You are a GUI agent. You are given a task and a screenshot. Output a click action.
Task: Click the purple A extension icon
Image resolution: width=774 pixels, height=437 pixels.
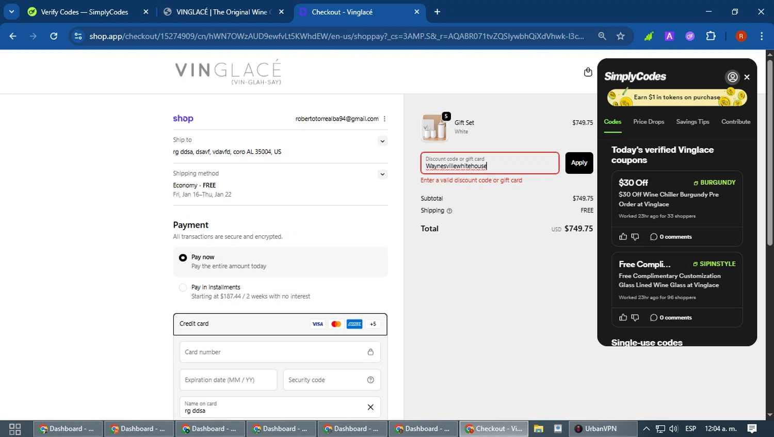pos(669,36)
